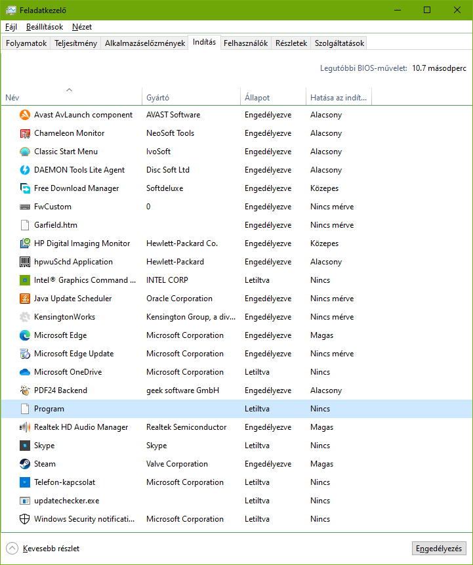Click the Steam icon

(x=25, y=464)
